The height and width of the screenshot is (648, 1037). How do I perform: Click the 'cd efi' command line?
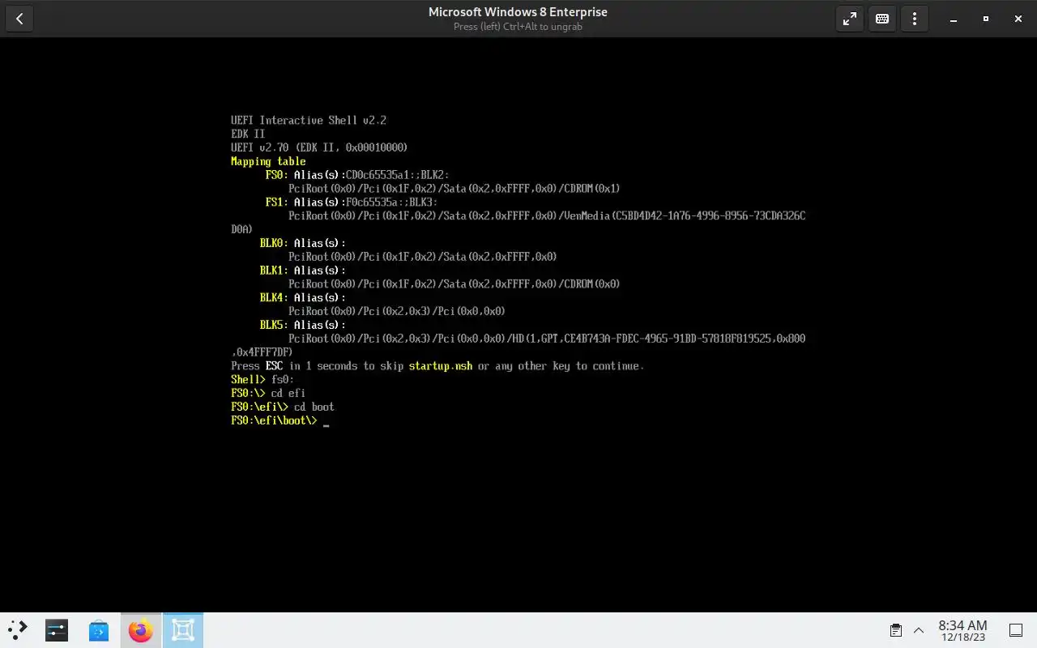(268, 394)
